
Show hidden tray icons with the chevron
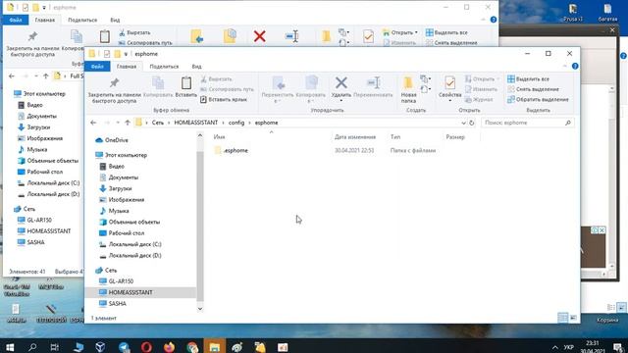pos(554,347)
